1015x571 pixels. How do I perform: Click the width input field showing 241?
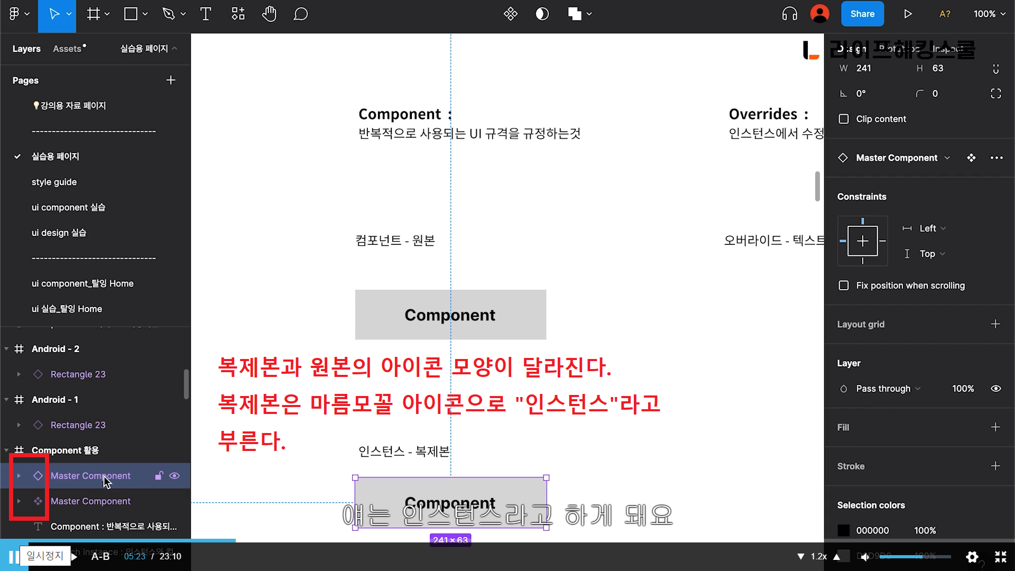(864, 68)
